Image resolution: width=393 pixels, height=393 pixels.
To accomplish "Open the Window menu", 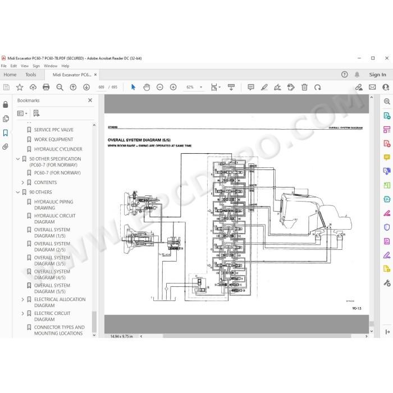I will click(51, 66).
